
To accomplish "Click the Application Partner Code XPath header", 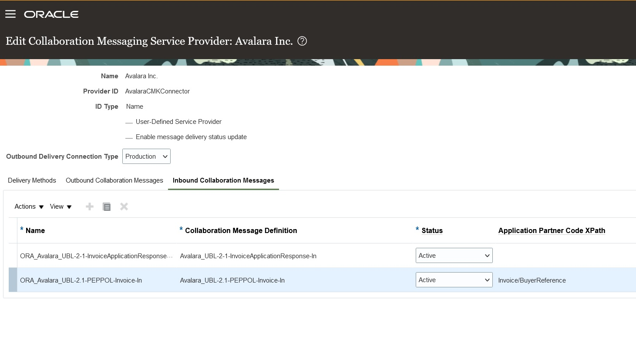I will pos(551,230).
